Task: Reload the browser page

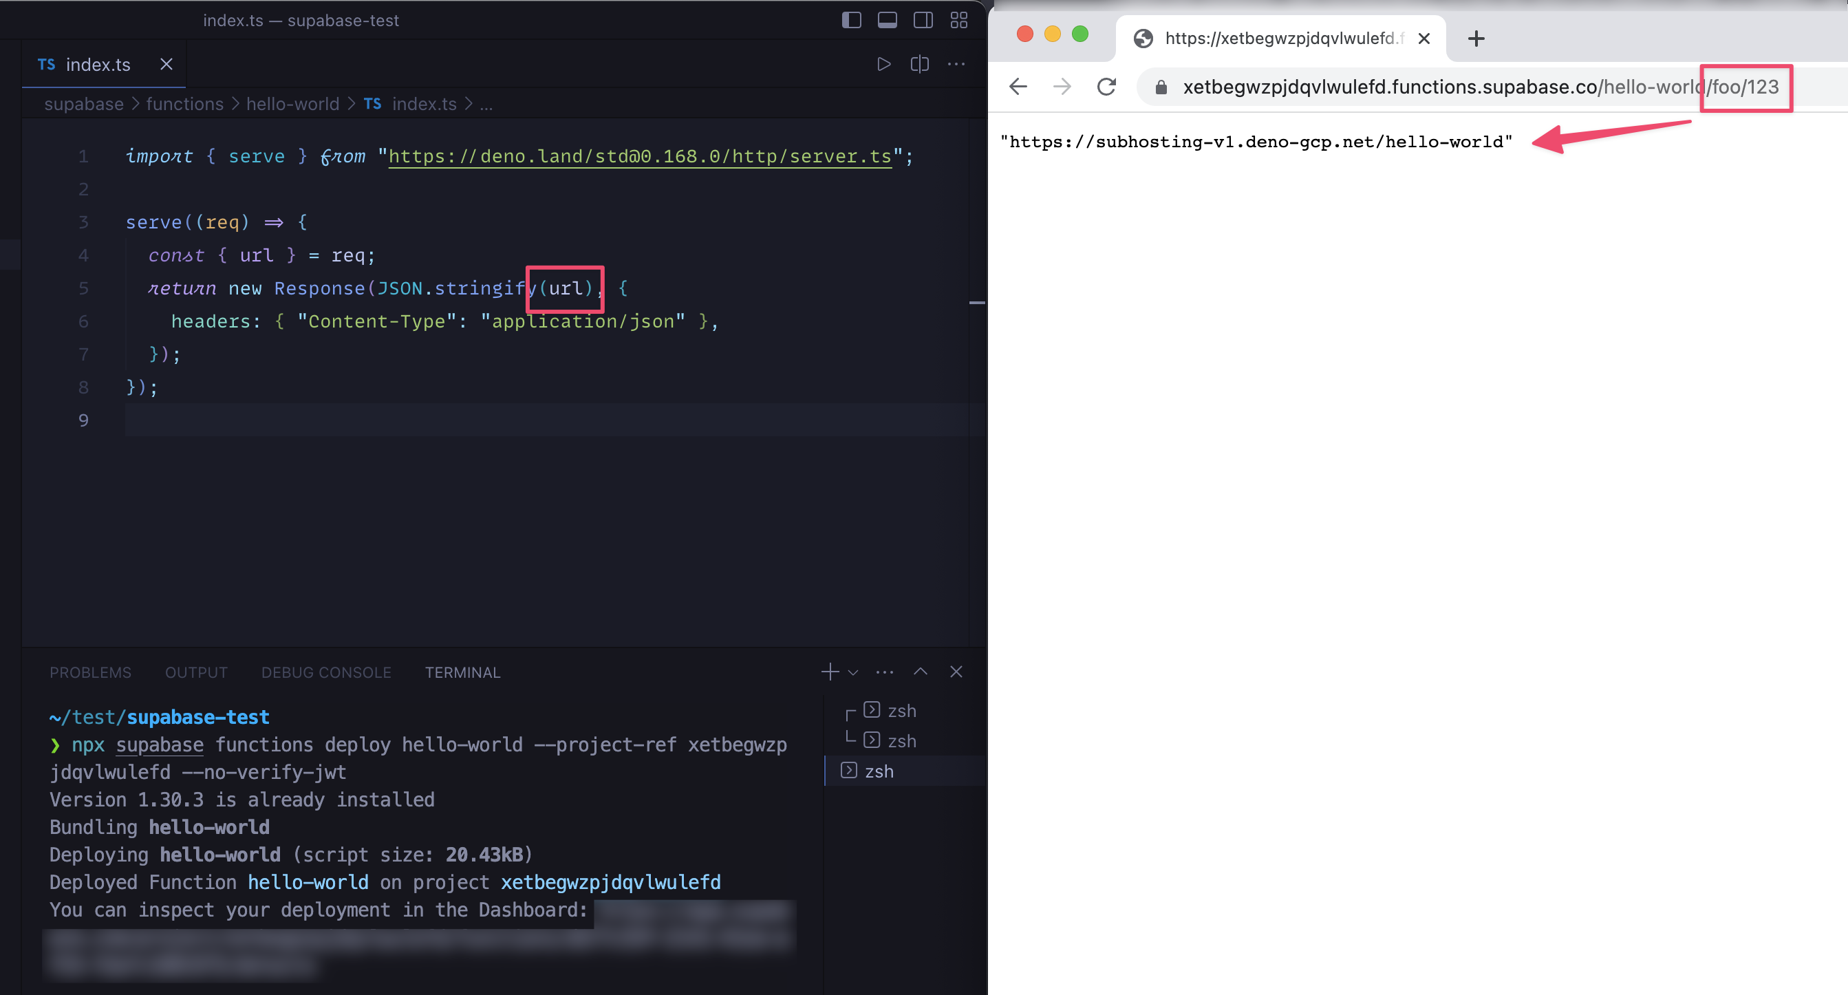Action: click(1106, 86)
